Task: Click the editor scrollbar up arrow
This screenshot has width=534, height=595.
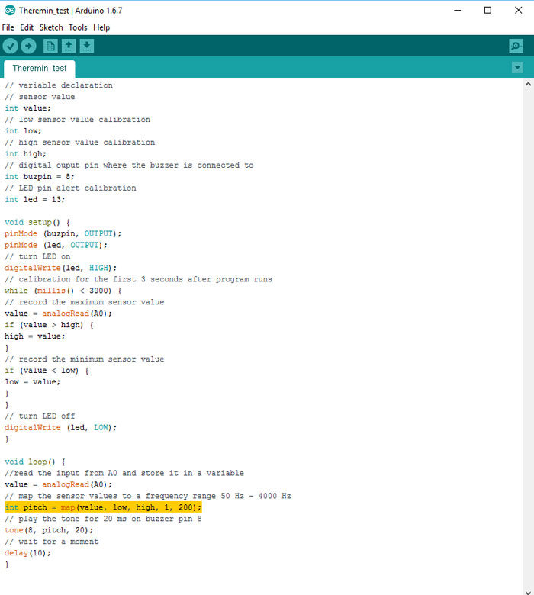Action: coord(528,84)
